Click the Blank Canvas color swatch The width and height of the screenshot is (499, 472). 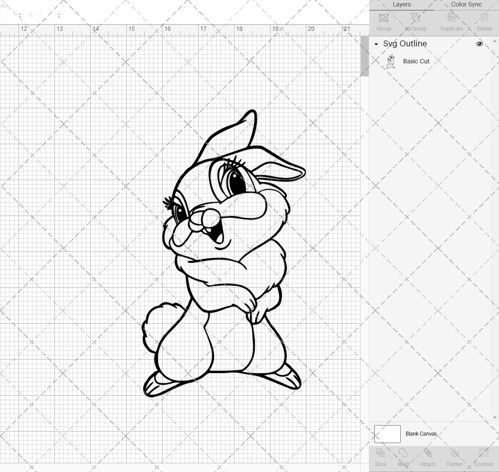tap(387, 434)
